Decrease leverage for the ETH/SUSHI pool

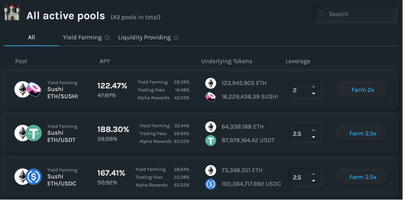(x=313, y=94)
